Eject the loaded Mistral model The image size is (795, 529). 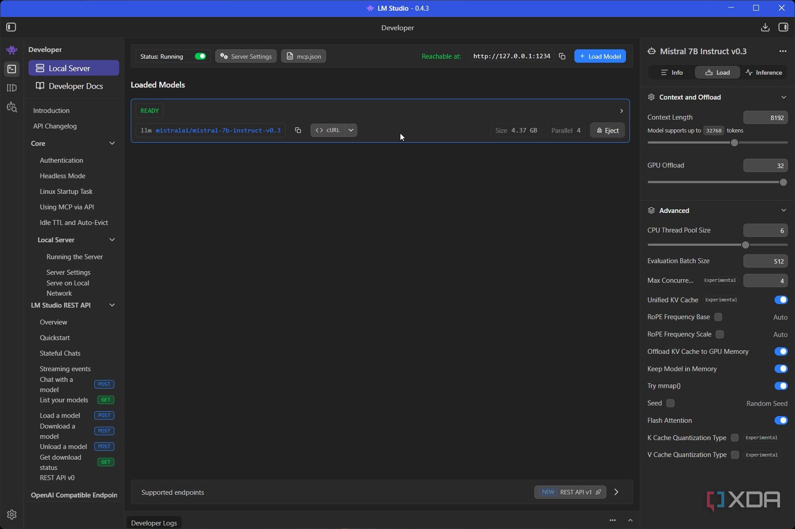pos(607,130)
